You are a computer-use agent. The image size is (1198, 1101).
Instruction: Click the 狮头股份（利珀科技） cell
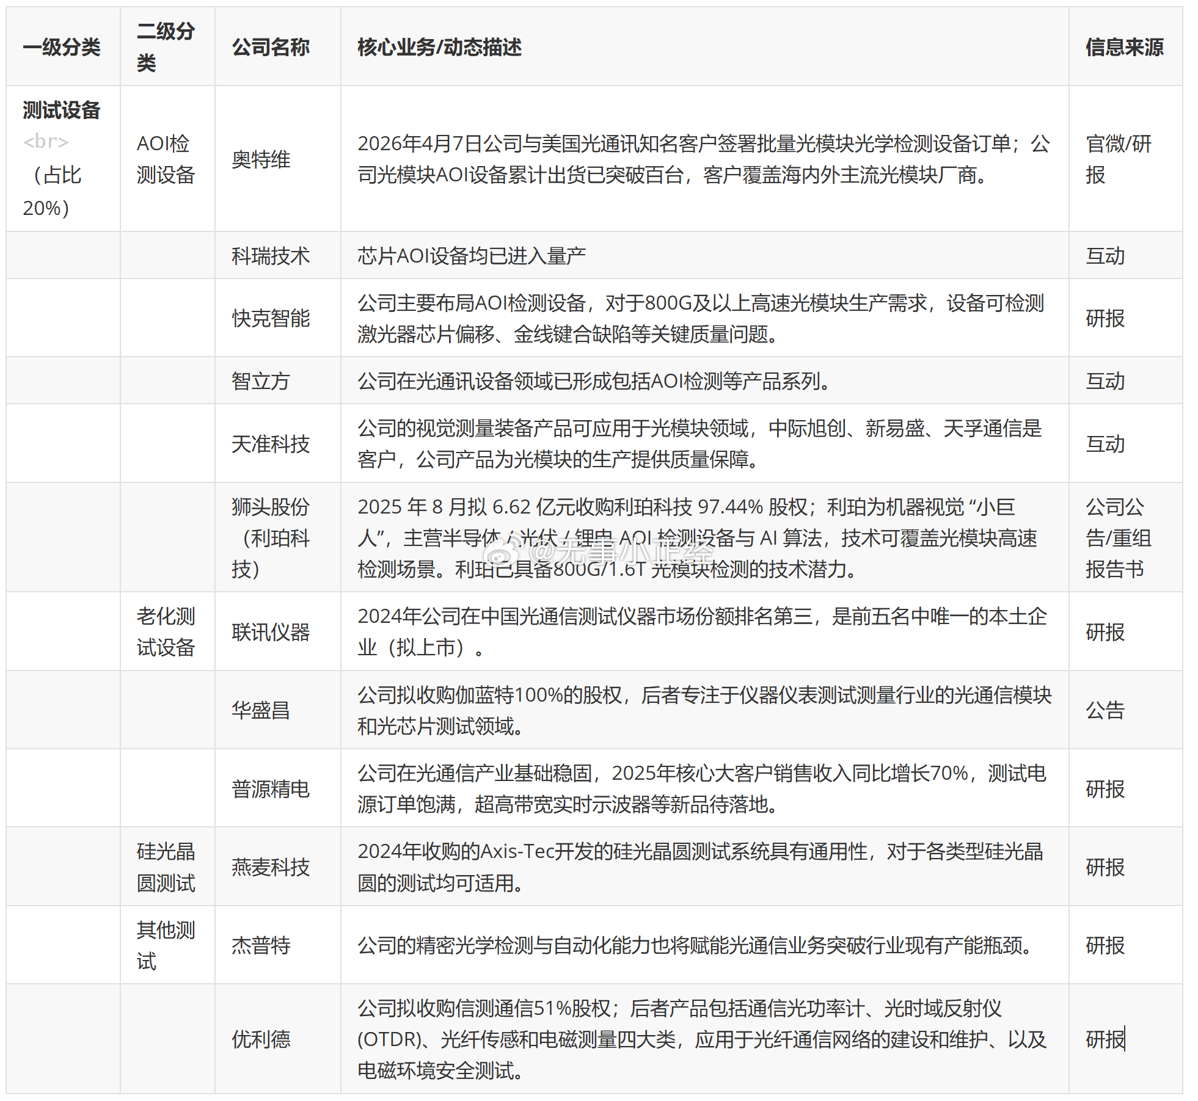pos(271,538)
